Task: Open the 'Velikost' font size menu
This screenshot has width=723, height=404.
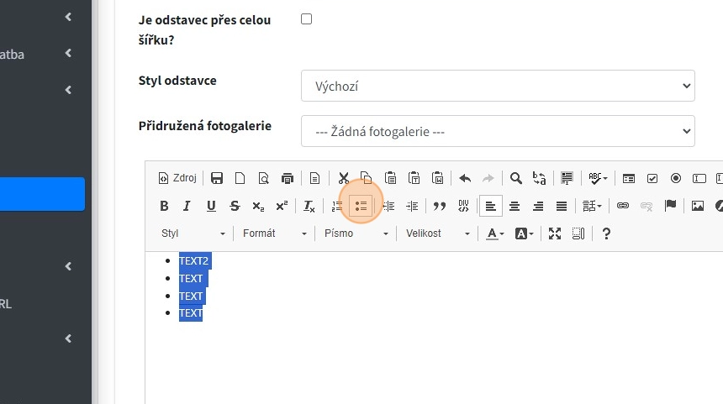Action: coord(438,233)
